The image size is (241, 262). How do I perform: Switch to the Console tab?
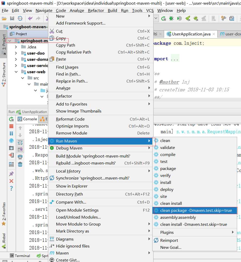[28, 119]
